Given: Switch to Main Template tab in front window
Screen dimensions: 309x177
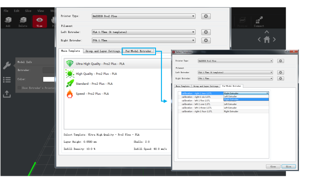Looking at the screenshot, I should click(182, 86).
